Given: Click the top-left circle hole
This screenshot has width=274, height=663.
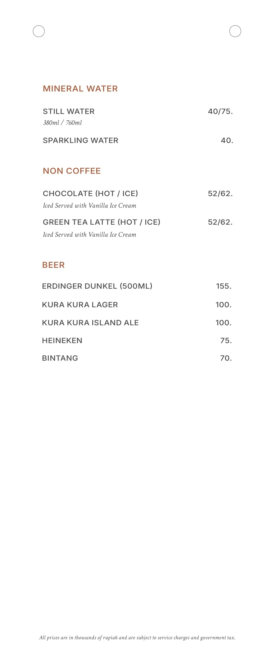Looking at the screenshot, I should pyautogui.click(x=39, y=31).
